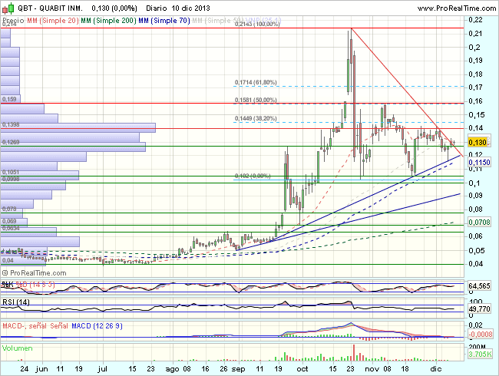Click the '0,1449 (38,20%)' Fibonacci label
Image resolution: width=499 pixels, height=376 pixels.
pos(256,118)
